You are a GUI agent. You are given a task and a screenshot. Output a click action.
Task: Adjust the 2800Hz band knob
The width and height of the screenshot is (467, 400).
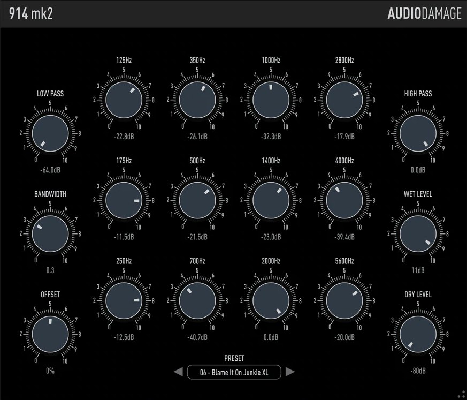[x=343, y=99]
